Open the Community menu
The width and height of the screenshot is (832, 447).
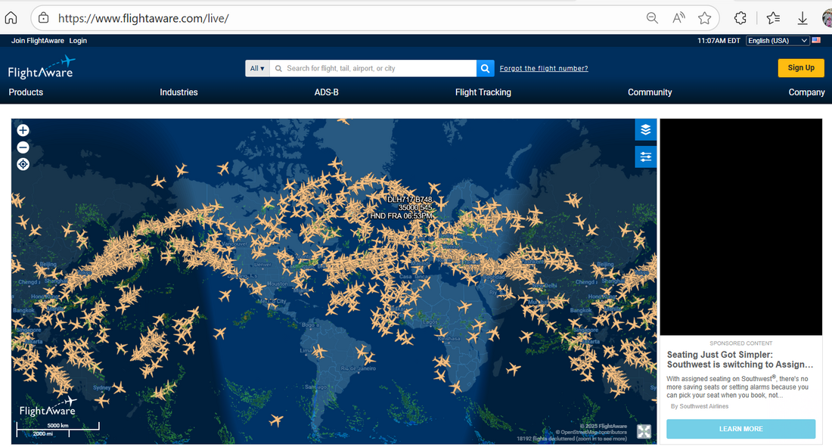[x=650, y=92]
